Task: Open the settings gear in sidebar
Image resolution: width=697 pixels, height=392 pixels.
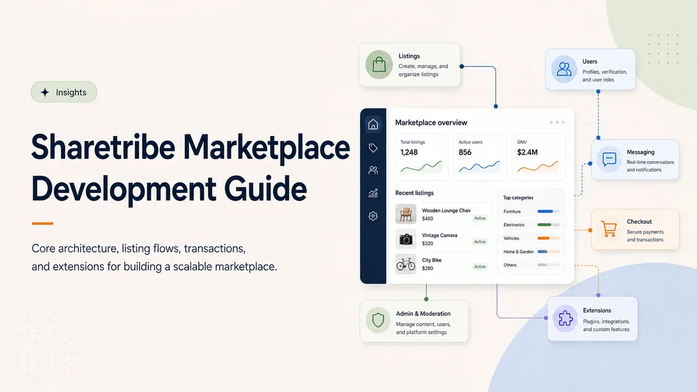Action: tap(373, 216)
